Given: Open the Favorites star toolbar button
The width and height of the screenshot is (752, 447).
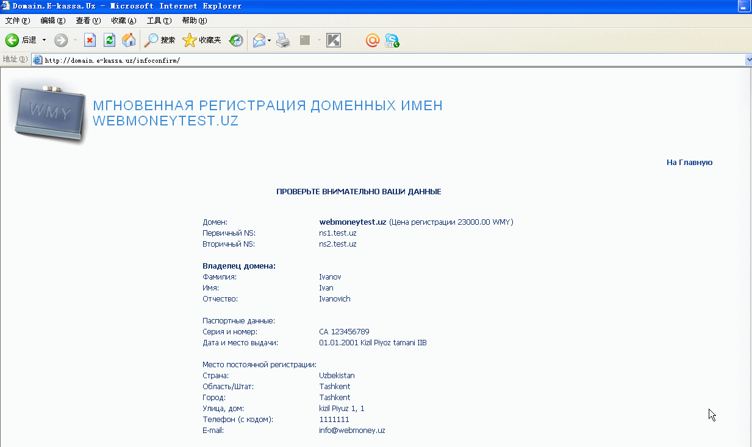Looking at the screenshot, I should 202,40.
